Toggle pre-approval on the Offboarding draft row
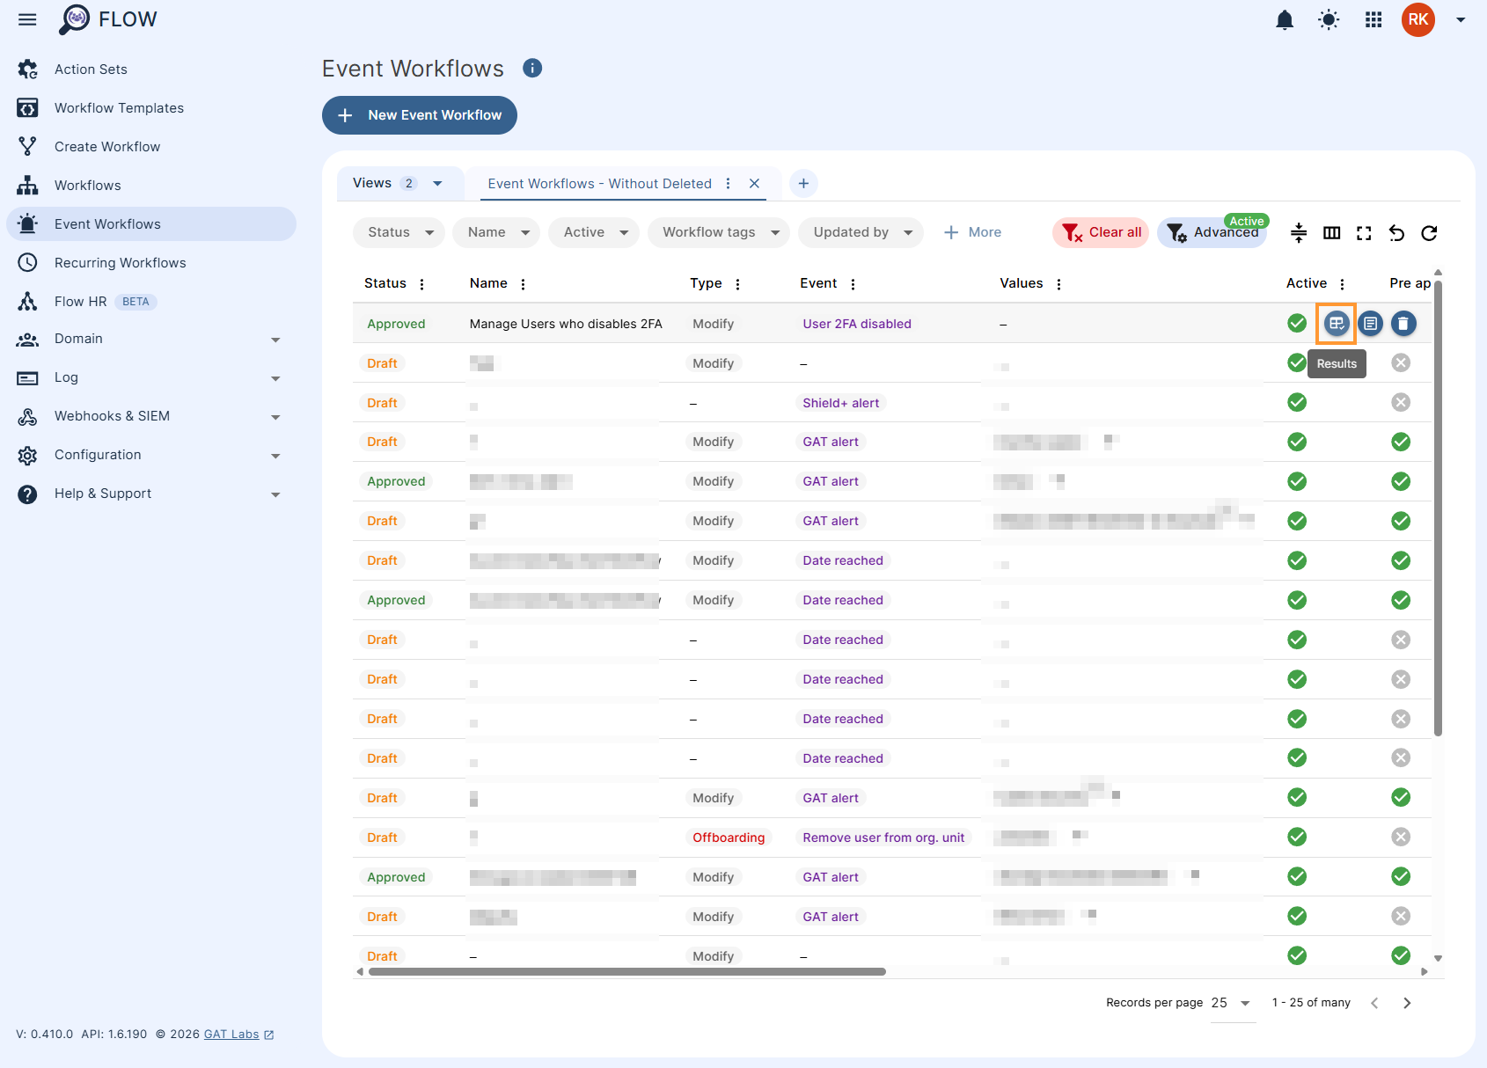Screen dimensions: 1487x1068 pyautogui.click(x=1401, y=837)
